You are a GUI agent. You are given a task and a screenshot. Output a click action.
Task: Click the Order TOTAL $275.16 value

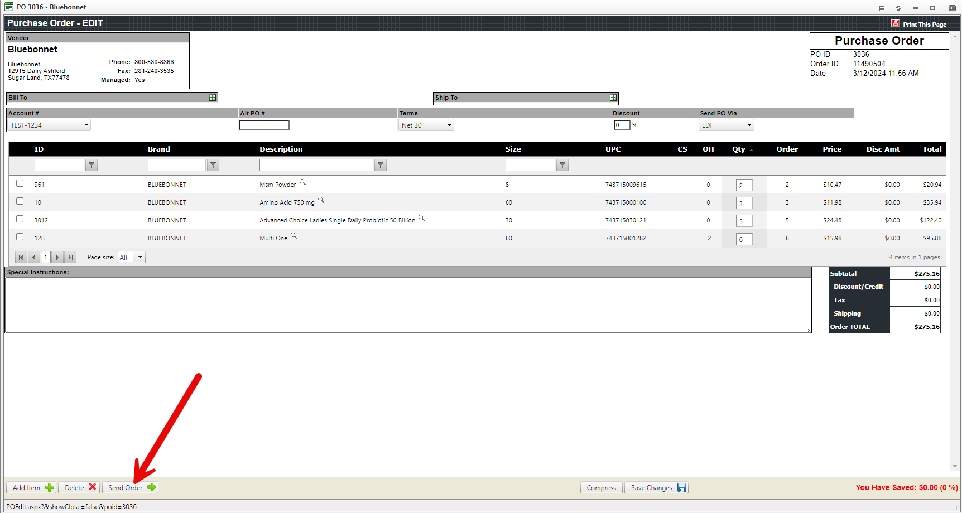point(927,327)
